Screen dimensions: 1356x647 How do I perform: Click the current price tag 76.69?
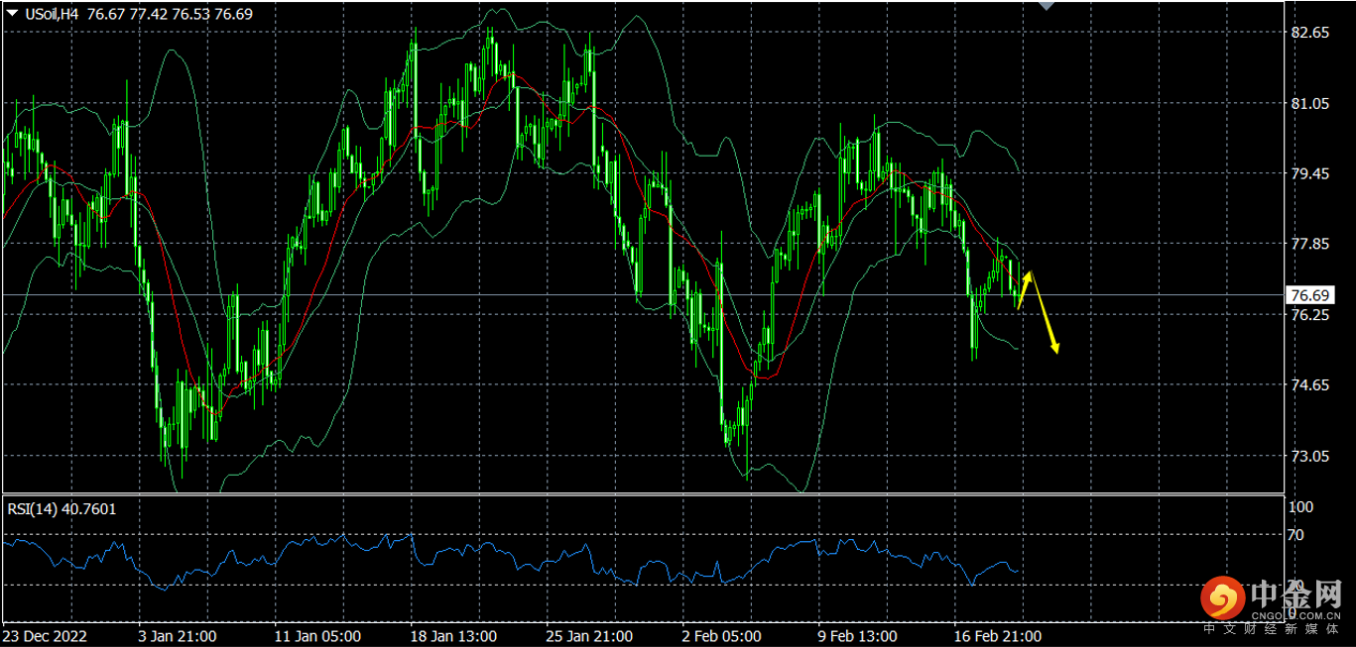(x=1306, y=295)
